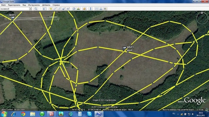Open the planet switcher dropdown

click(x=85, y=9)
